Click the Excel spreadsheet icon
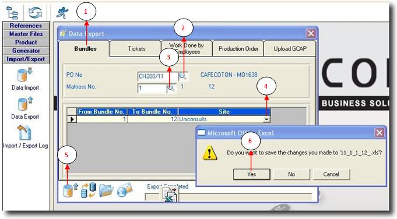Viewport: 397px width, 219px height. click(170, 195)
